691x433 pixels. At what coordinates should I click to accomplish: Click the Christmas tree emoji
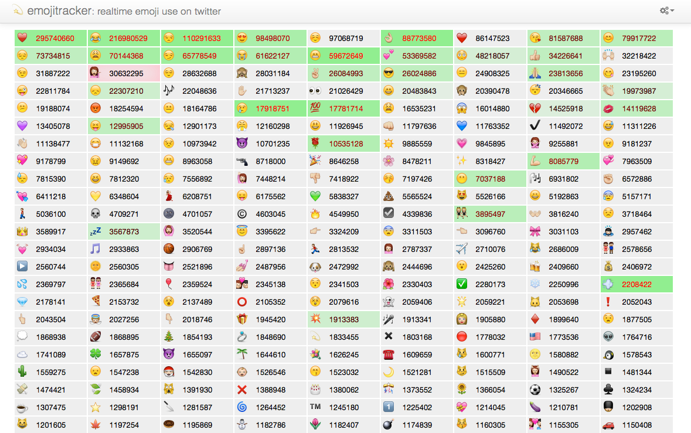pyautogui.click(x=169, y=337)
